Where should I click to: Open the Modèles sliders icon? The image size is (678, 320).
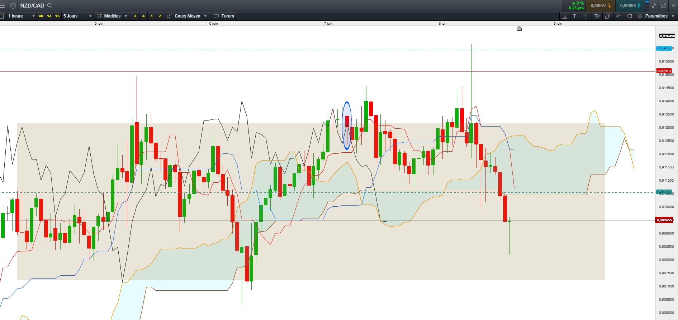click(99, 16)
